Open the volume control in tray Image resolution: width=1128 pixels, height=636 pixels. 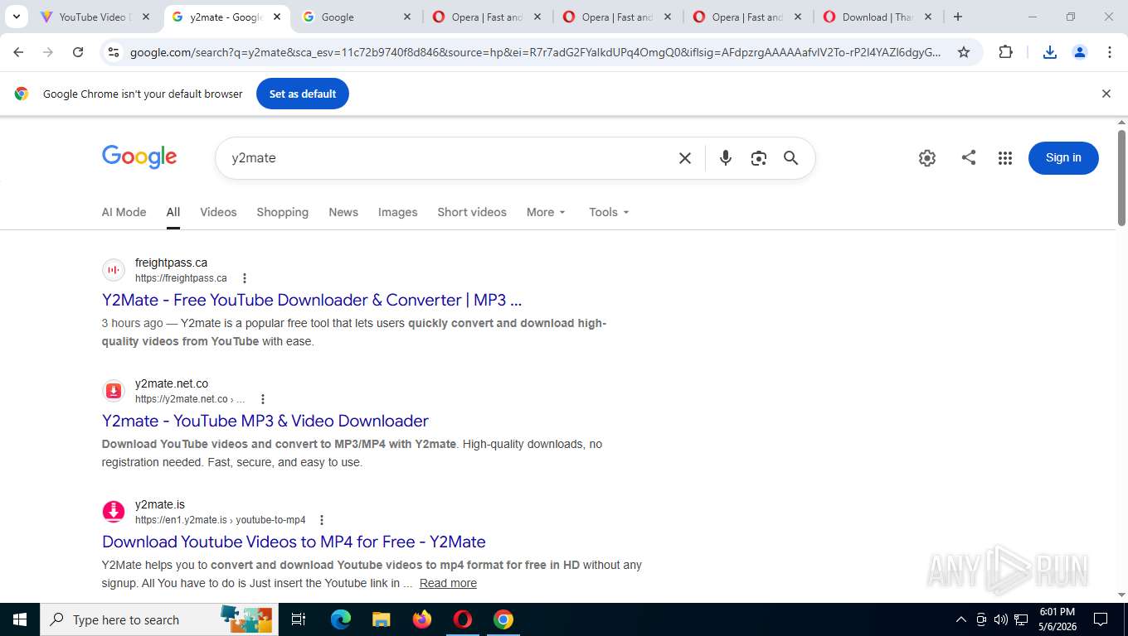click(x=1001, y=619)
